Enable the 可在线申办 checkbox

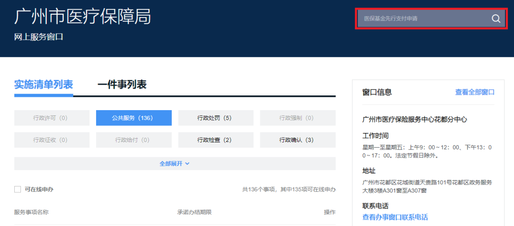point(18,189)
